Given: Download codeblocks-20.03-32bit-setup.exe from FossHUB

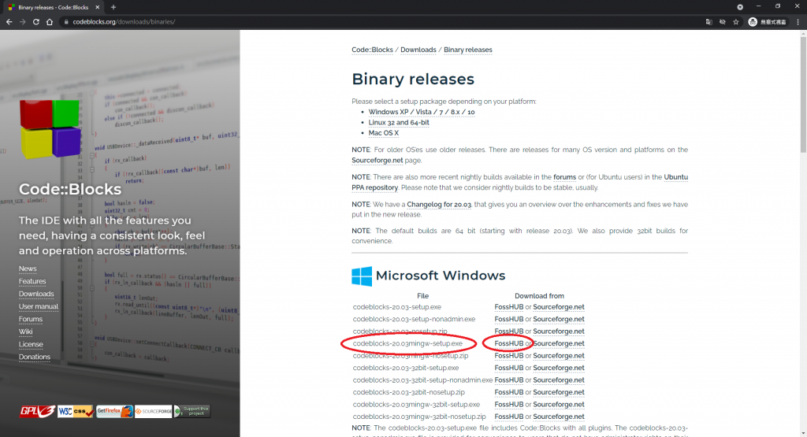Looking at the screenshot, I should coord(509,368).
